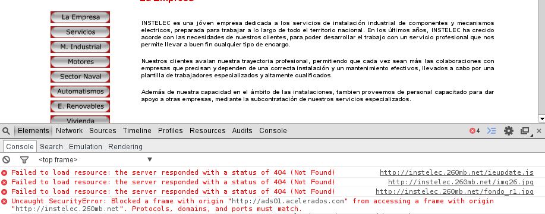Open the DevTools settings gear
Image resolution: width=545 pixels, height=214 pixels.
(x=509, y=131)
